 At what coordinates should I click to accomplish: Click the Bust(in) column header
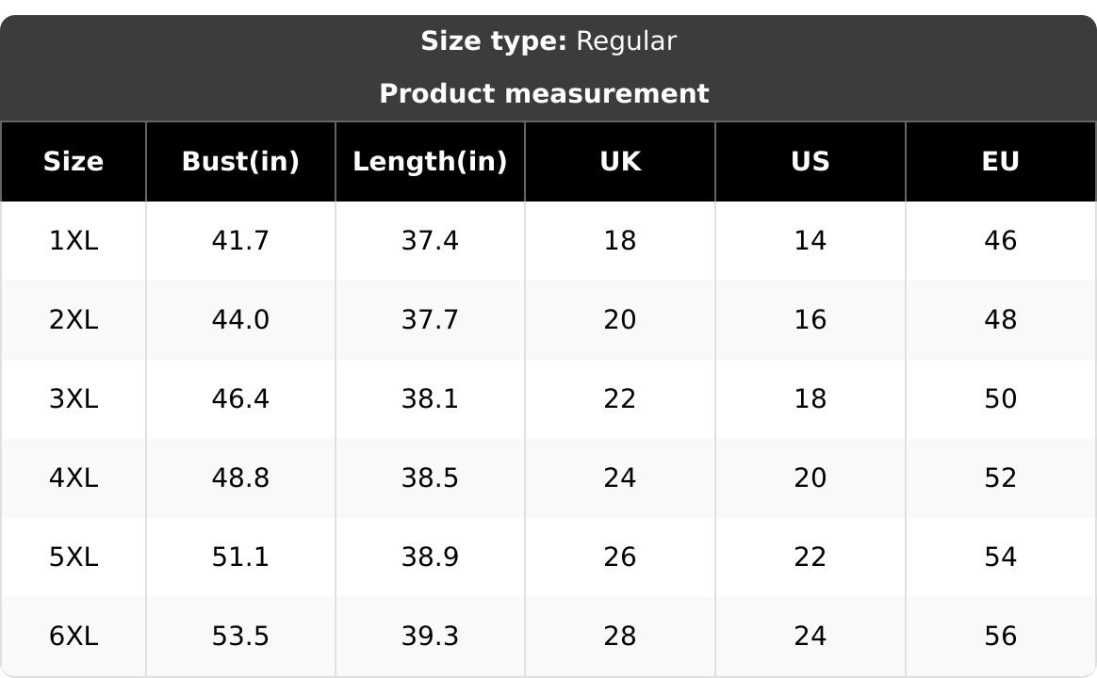coord(240,161)
